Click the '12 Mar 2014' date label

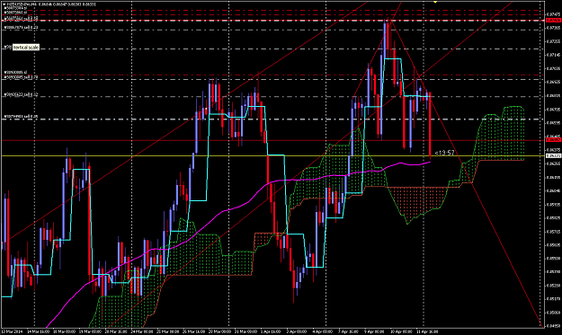(12, 331)
